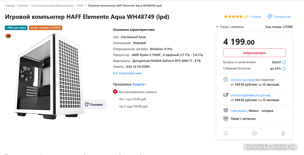Go to 'Каталог' in breadcrumb
The width and height of the screenshot is (304, 155).
[24, 6]
